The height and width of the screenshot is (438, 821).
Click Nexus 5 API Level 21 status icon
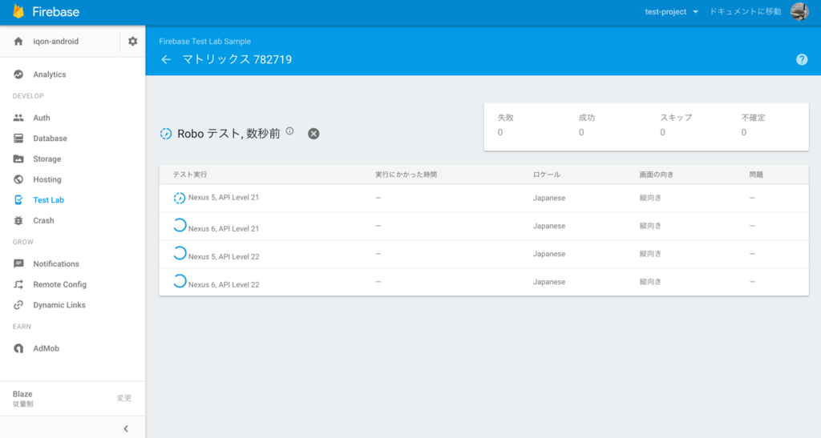point(180,198)
